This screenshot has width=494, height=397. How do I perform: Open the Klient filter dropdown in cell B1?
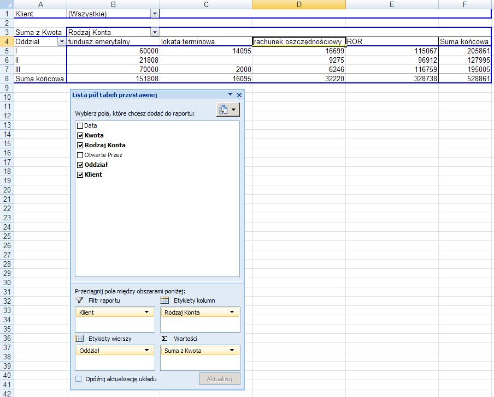tap(155, 14)
